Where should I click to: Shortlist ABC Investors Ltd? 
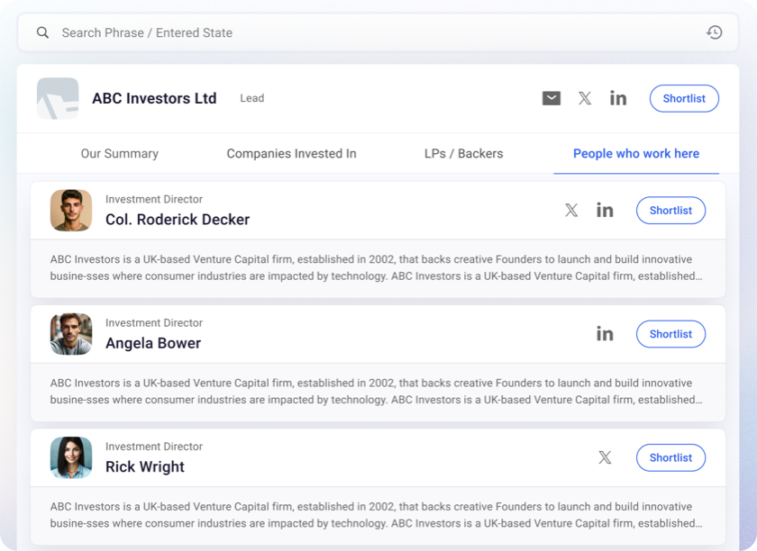684,98
